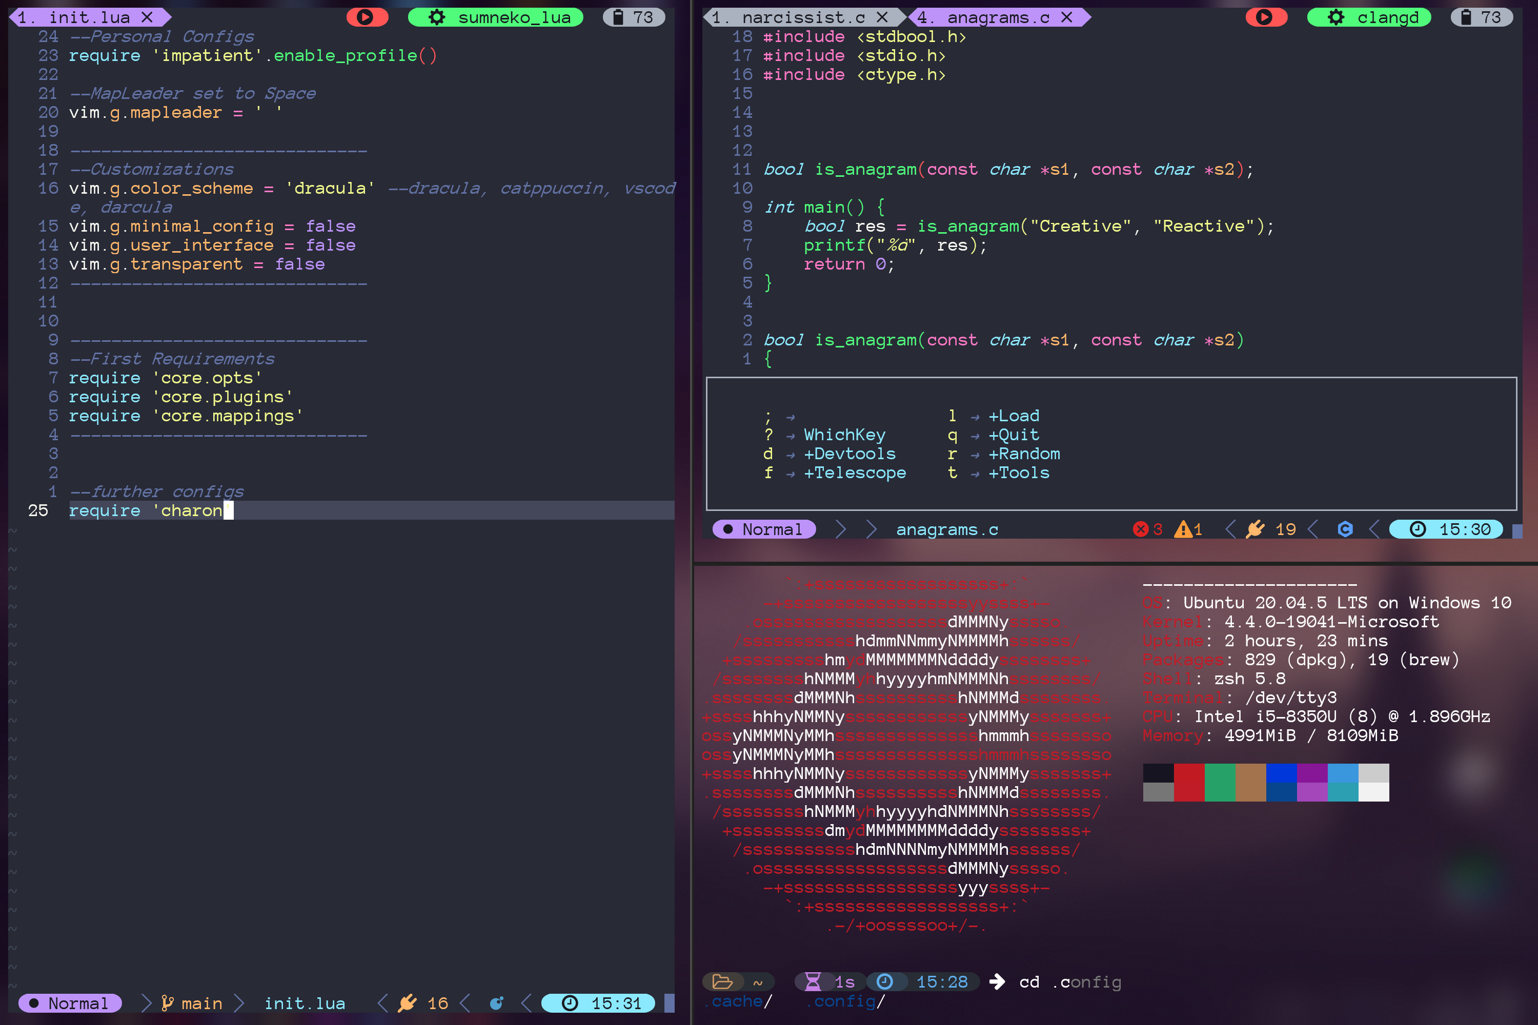Close the anagrams.c buffer tab

point(1066,17)
